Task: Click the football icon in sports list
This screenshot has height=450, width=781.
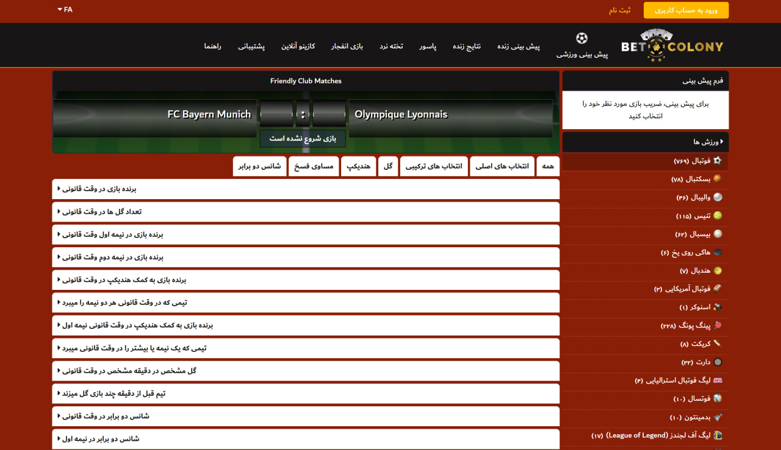Action: click(x=718, y=161)
